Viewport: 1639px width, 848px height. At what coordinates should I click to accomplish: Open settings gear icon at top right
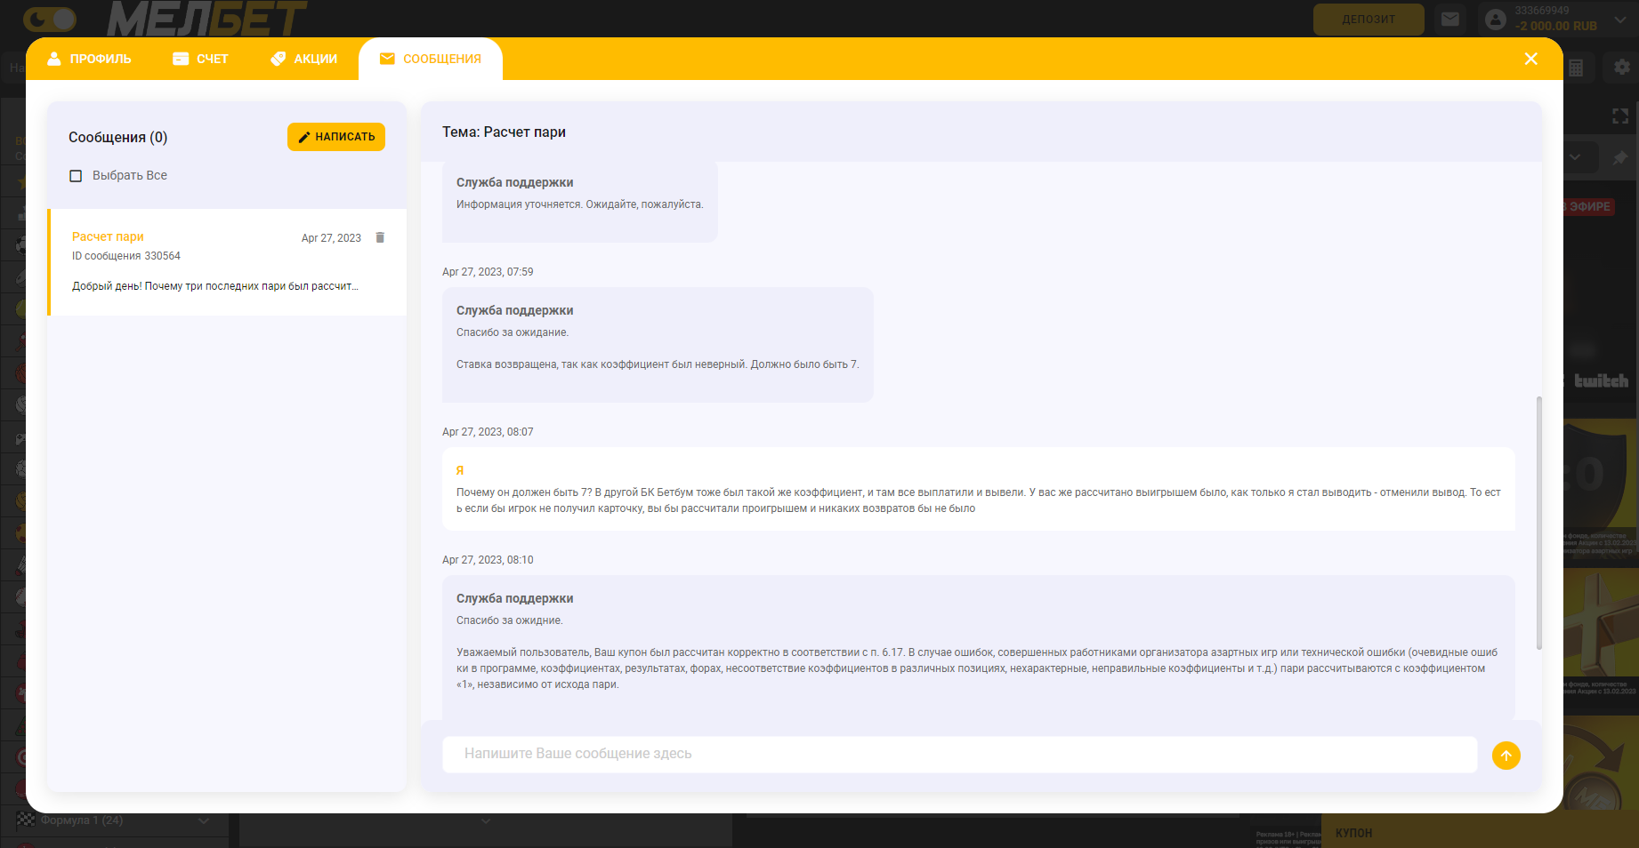tap(1621, 67)
